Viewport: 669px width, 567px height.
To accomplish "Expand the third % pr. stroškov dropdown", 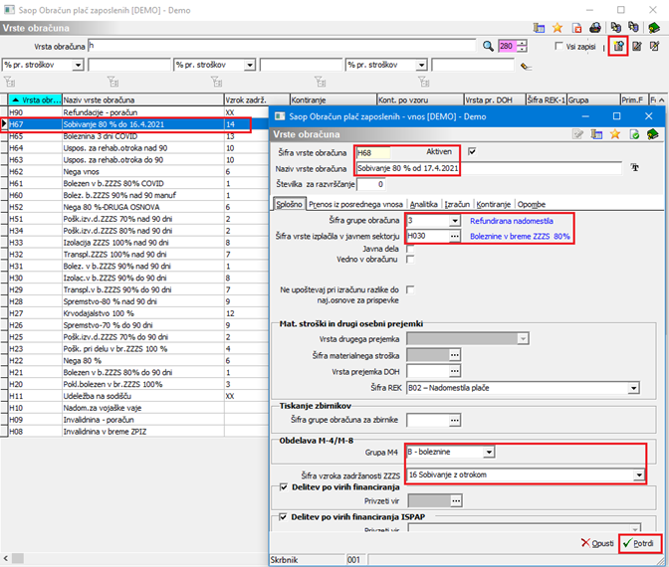I will (421, 66).
